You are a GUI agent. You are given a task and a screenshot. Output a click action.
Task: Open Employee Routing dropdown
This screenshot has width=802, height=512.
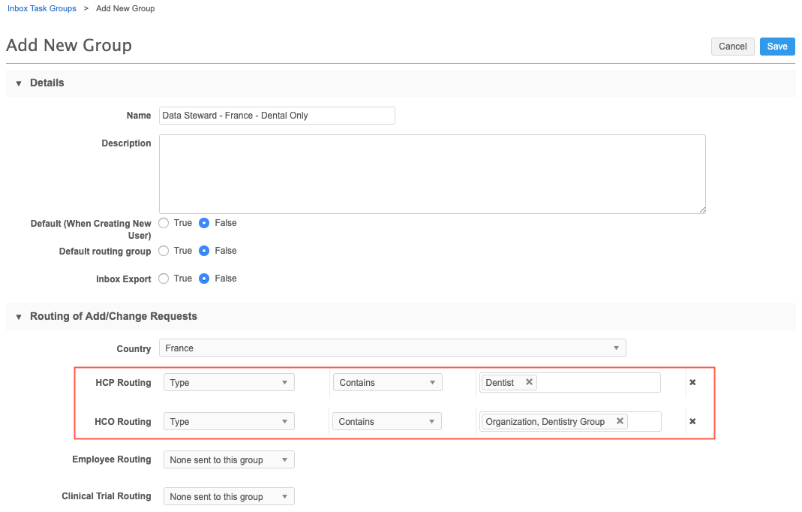click(229, 460)
